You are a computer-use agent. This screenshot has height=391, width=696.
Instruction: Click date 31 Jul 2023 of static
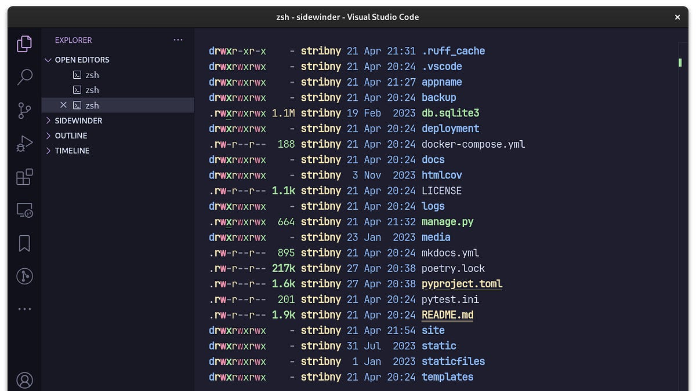(381, 346)
